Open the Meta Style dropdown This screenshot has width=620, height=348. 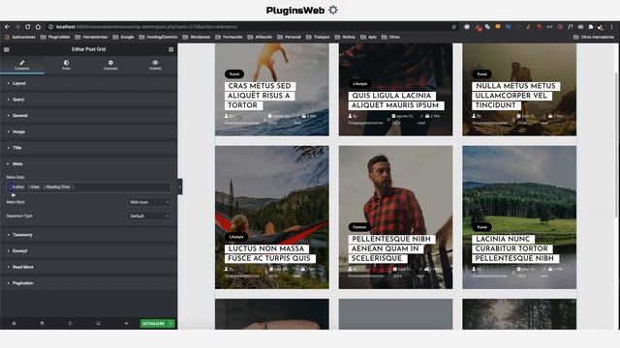(x=149, y=202)
